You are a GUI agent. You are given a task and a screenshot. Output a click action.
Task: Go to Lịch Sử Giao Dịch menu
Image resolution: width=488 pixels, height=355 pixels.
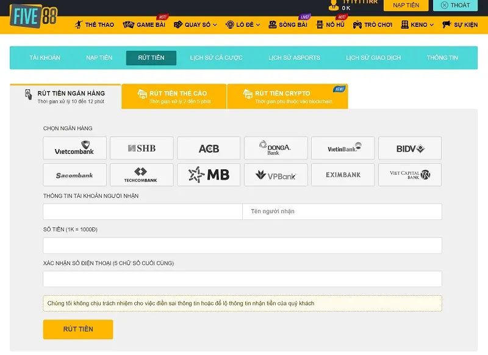pyautogui.click(x=373, y=58)
